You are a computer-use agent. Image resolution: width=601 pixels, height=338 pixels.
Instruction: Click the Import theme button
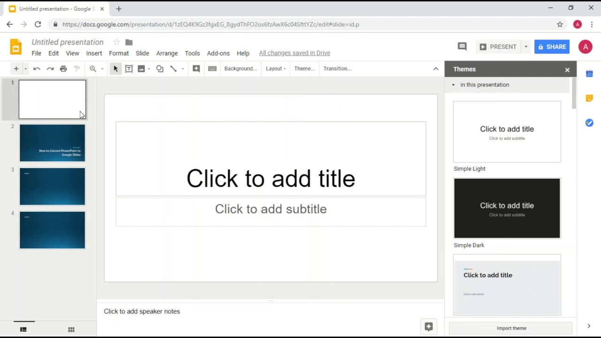tap(511, 328)
